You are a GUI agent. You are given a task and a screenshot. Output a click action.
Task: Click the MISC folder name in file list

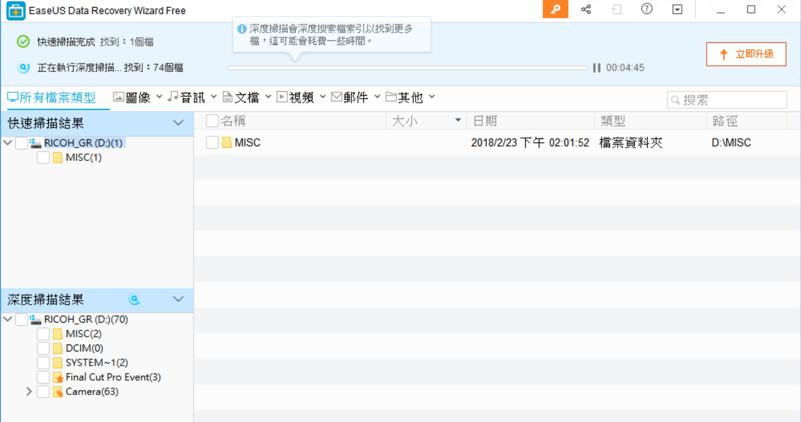pos(248,142)
